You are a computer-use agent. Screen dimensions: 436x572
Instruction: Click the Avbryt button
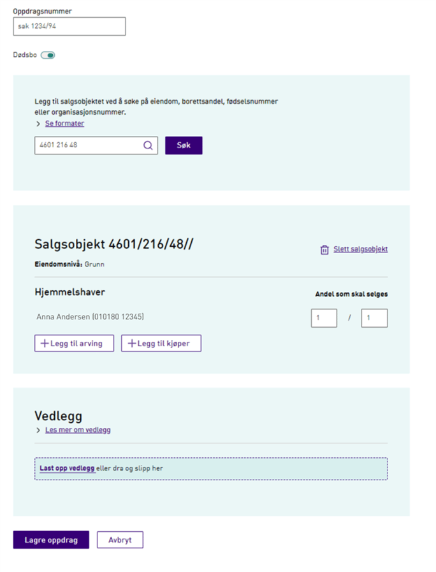(120, 540)
